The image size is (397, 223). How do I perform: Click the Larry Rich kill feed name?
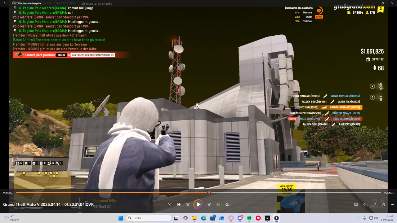(x=349, y=102)
